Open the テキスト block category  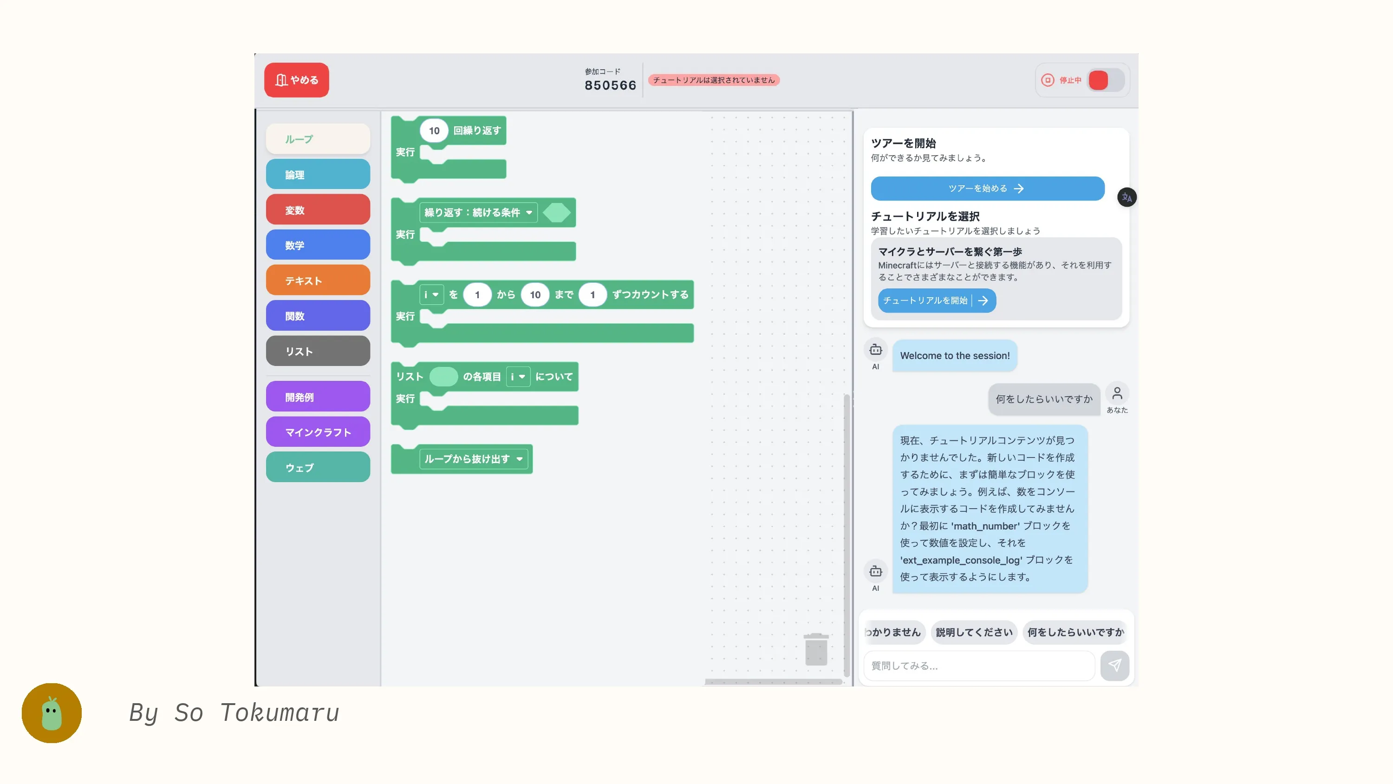click(318, 280)
